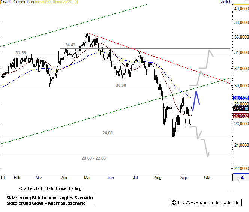Click the Chart erstellt mit GodmodeCharting caption
This screenshot has height=212, width=249.
click(x=50, y=188)
